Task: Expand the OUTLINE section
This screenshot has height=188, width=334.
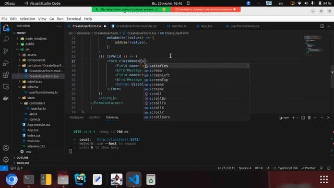Action: coord(22,158)
